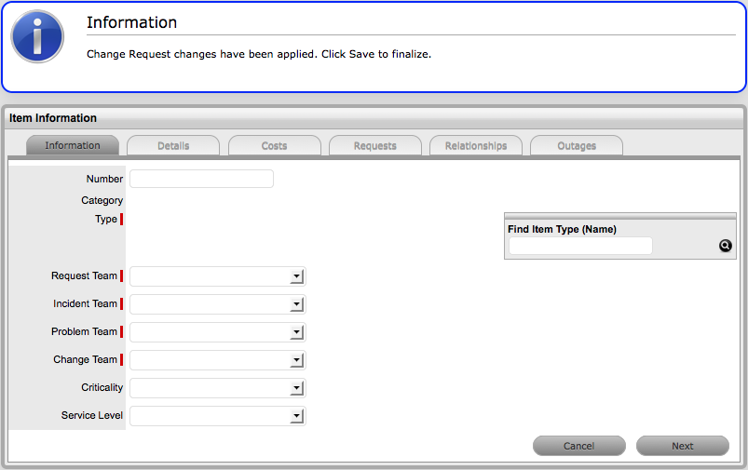Click the Item Information panel header
The height and width of the screenshot is (470, 748).
[53, 118]
